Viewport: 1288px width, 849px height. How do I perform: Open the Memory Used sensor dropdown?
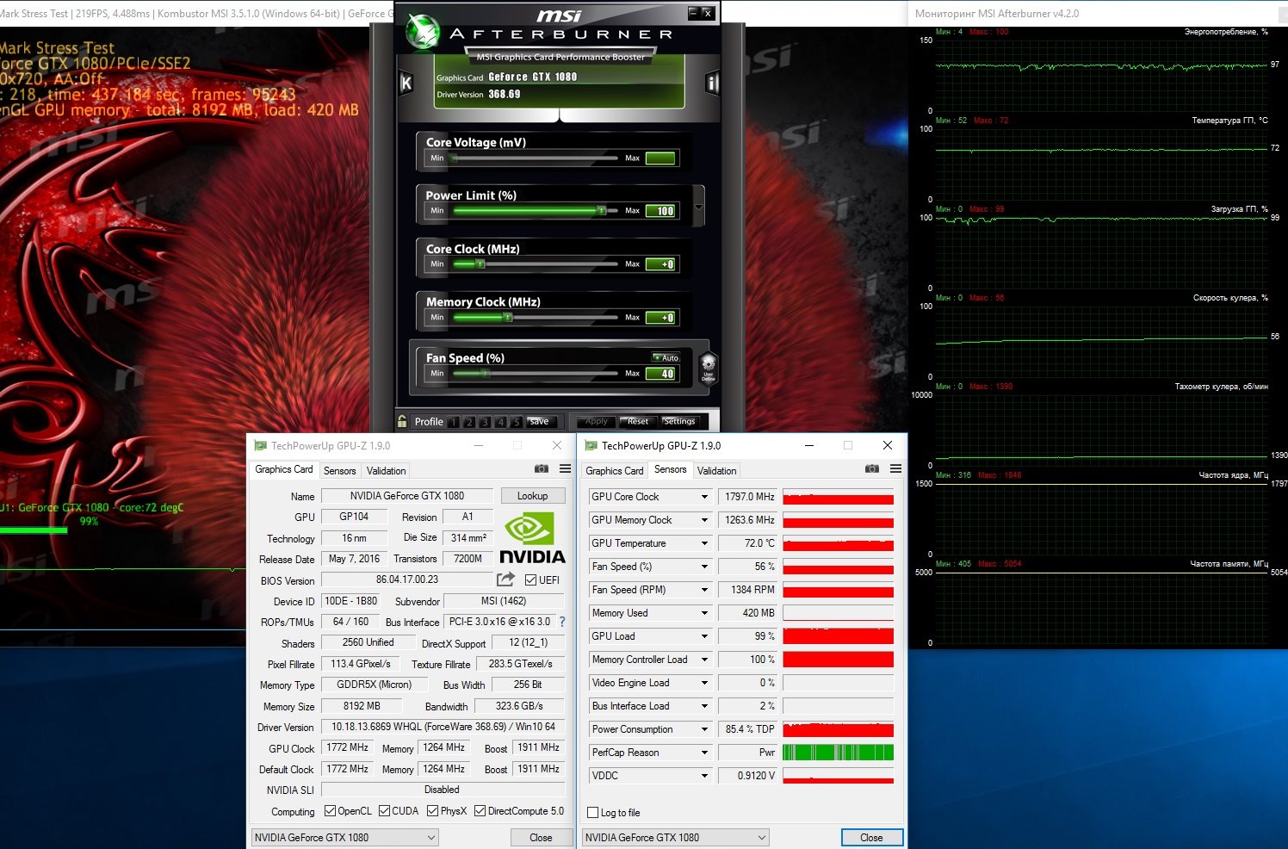tap(704, 613)
